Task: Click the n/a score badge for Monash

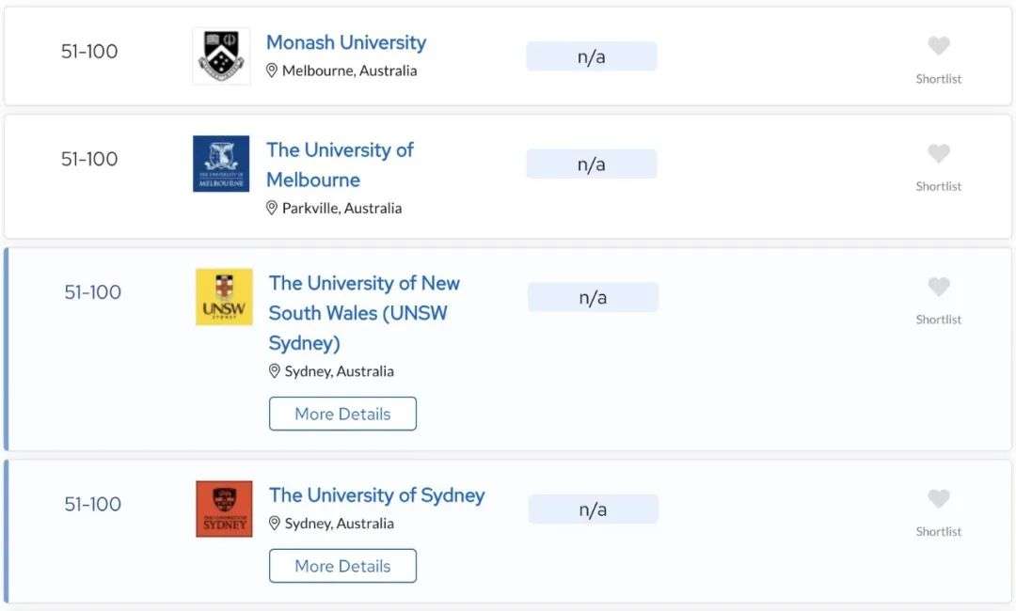Action: (x=592, y=56)
